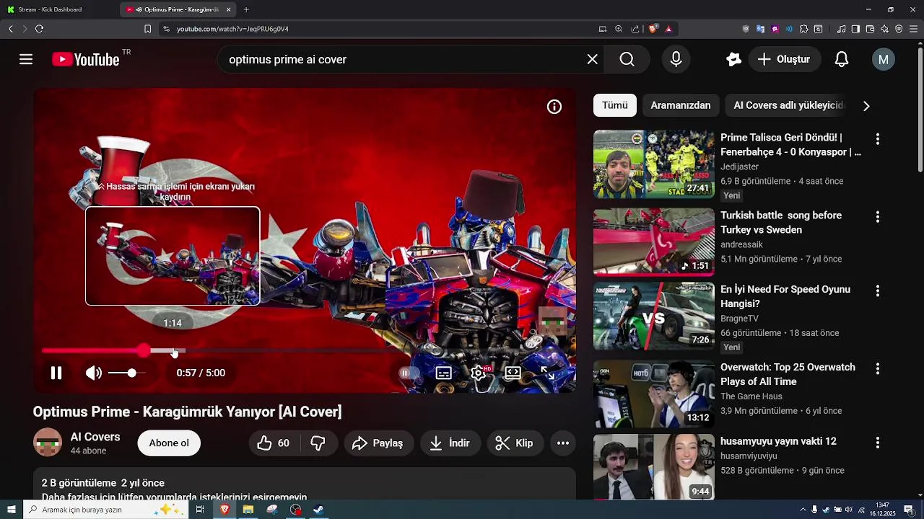Open options menu for Overwatch video
Viewport: 924px width, 519px height.
(x=878, y=368)
